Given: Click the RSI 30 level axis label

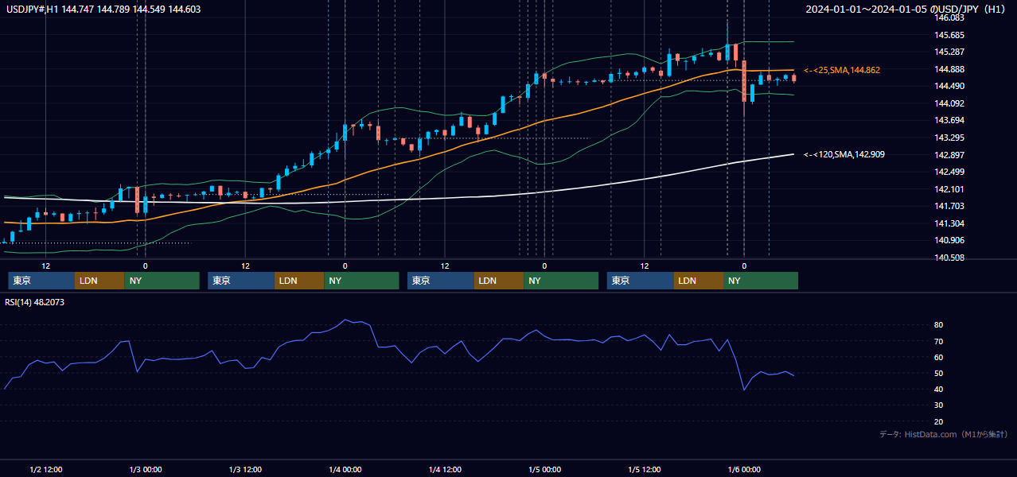Looking at the screenshot, I should tap(939, 405).
